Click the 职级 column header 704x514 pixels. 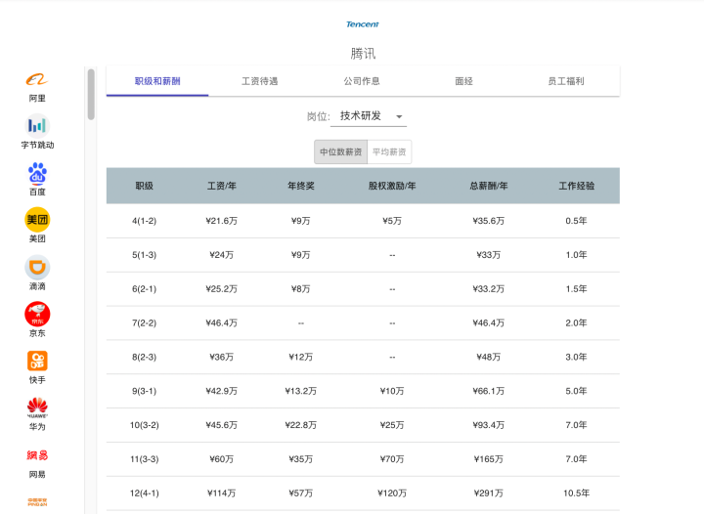coord(144,186)
